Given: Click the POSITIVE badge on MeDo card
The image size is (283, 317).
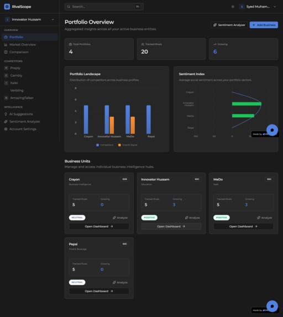Looking at the screenshot, I should [x=222, y=217].
